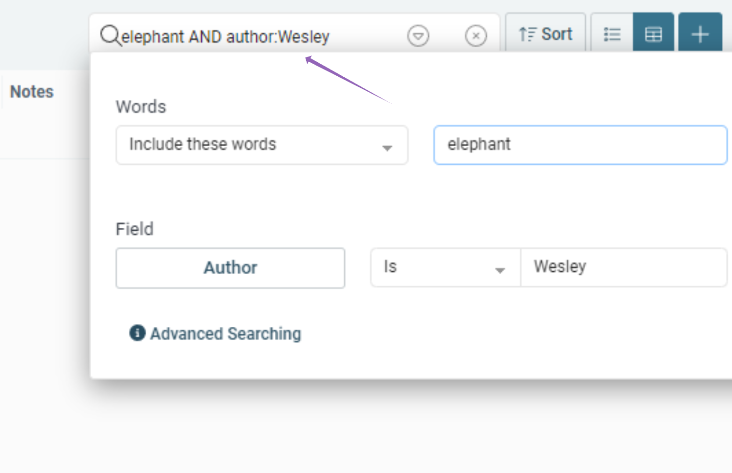Click the Author field button
The width and height of the screenshot is (732, 473).
230,268
